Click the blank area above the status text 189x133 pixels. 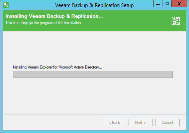coord(94,48)
